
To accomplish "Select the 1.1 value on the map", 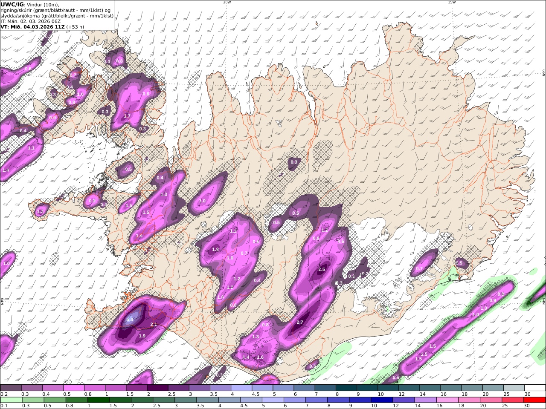I will point(31,148).
